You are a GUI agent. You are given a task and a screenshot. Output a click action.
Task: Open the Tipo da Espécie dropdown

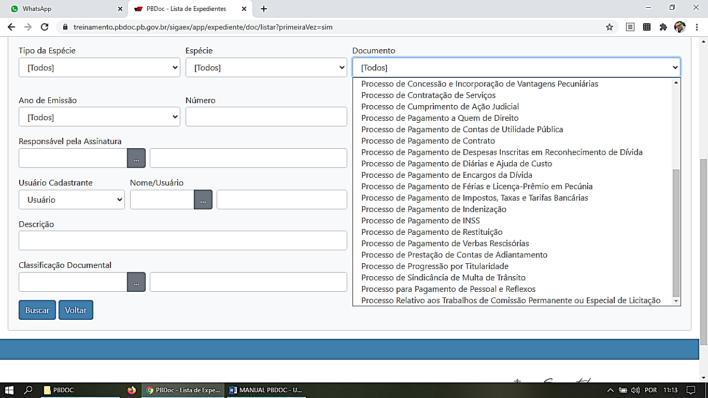(x=99, y=67)
